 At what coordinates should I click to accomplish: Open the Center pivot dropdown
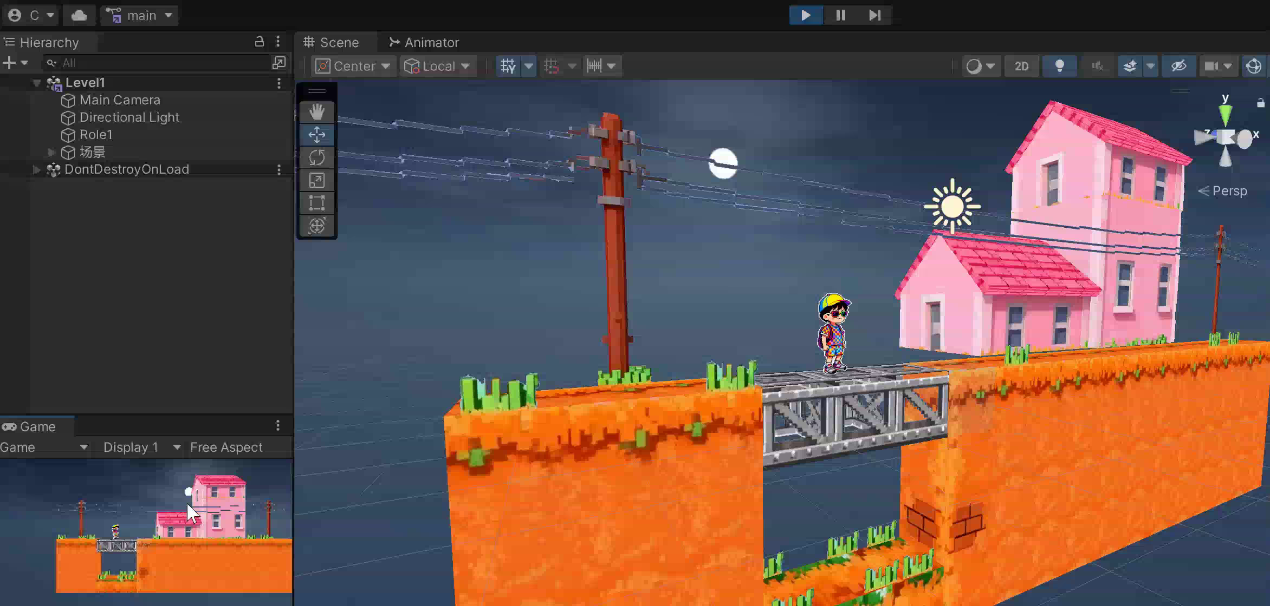[x=353, y=66]
